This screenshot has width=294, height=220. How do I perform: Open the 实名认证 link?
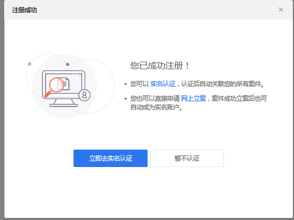tap(163, 84)
